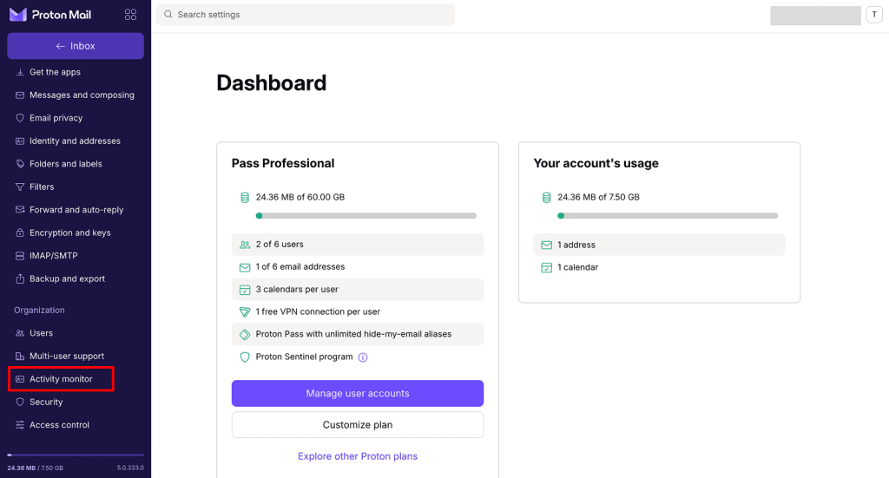Return to Inbox button

[76, 46]
